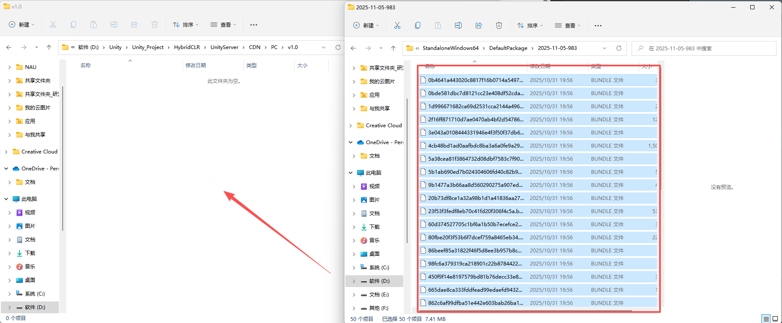Open 查看 menu in 2025-11-05-983 window
The width and height of the screenshot is (782, 323).
click(x=568, y=25)
